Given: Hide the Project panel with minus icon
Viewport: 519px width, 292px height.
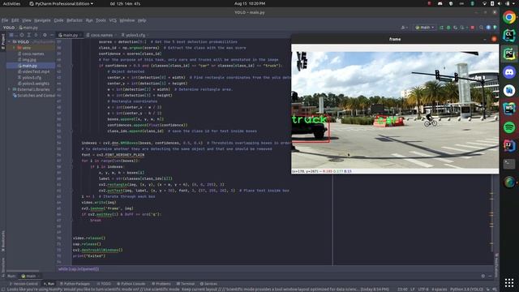Looking at the screenshot, I should pos(52,35).
